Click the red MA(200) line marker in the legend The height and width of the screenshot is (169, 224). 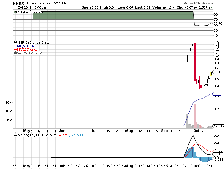click(15, 49)
